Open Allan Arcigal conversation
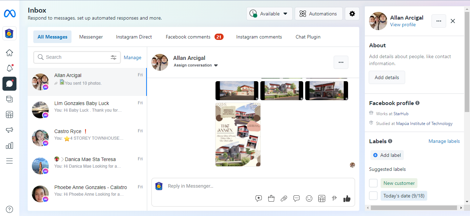Screen dimensions: 470x216 pos(87,82)
